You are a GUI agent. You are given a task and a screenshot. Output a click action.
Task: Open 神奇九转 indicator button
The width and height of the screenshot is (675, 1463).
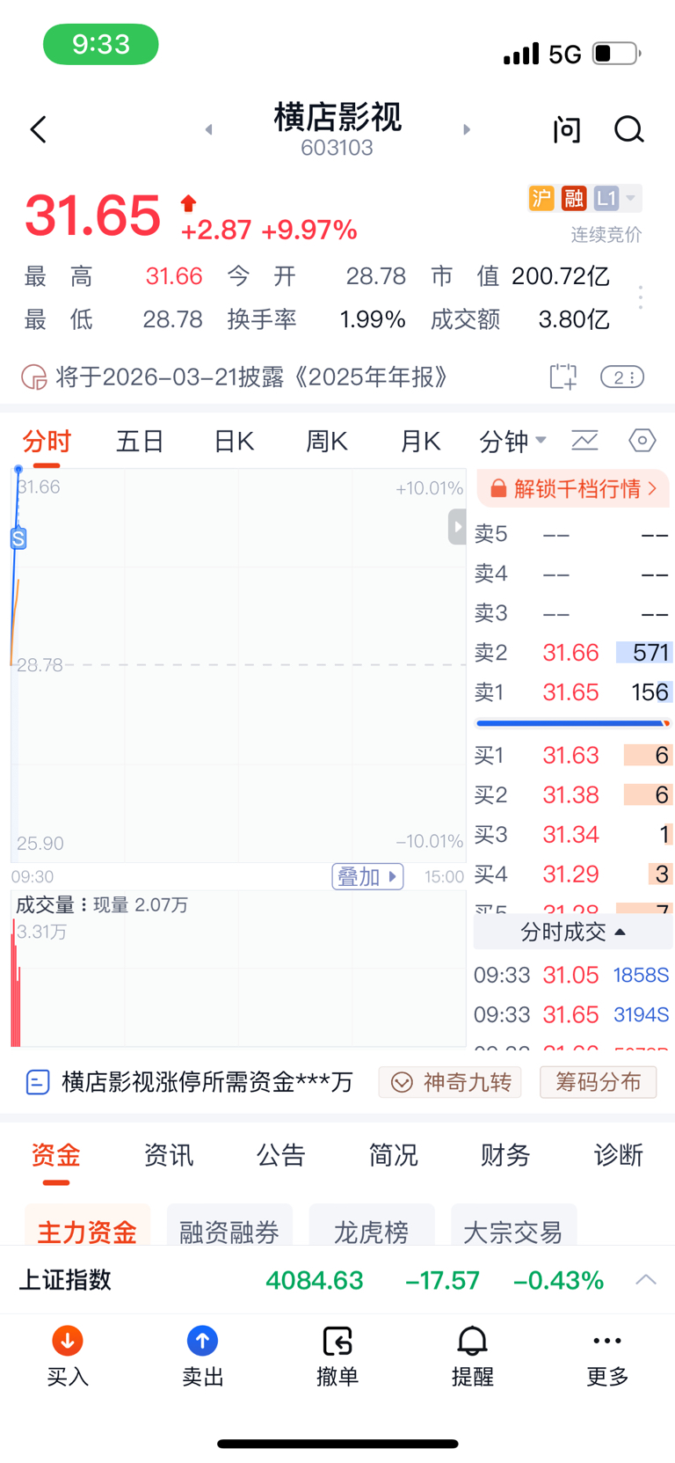[450, 1082]
